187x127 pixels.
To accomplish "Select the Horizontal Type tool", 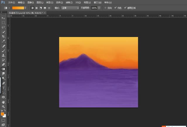I will [4, 88].
